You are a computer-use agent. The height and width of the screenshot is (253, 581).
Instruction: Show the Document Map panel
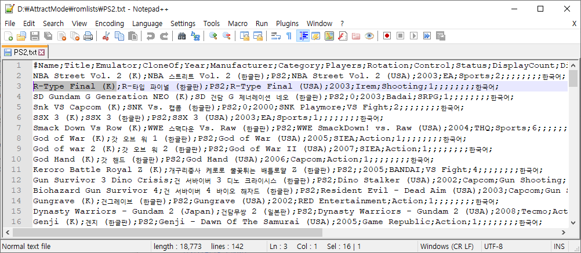pos(329,36)
